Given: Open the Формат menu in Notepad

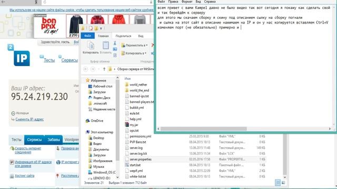Looking at the screenshot, I should pos(187,2).
